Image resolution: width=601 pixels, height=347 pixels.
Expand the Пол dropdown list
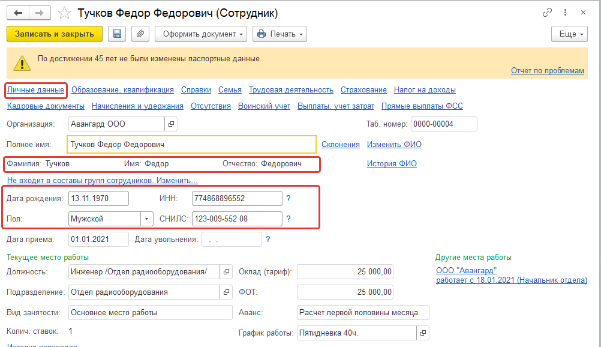tap(147, 219)
